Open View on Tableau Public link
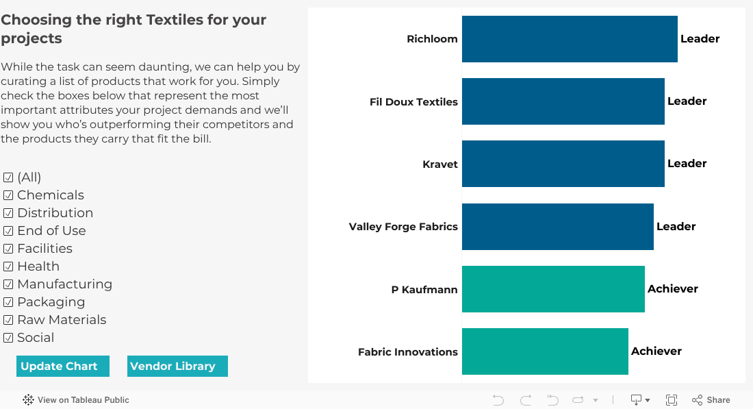The image size is (753, 409). (83, 400)
